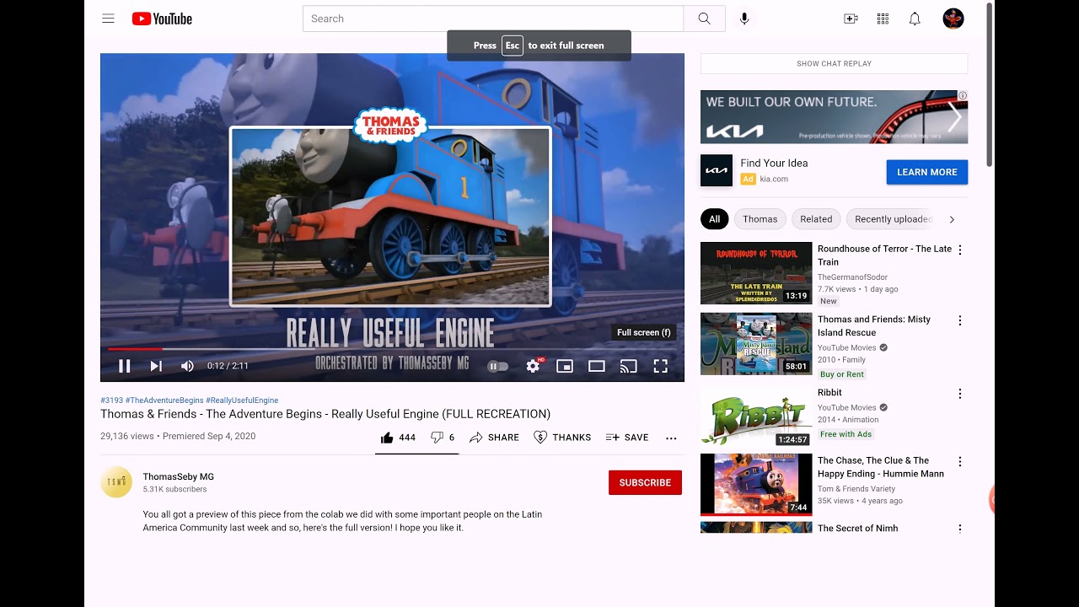Skip to the next video
The height and width of the screenshot is (607, 1079).
point(156,366)
